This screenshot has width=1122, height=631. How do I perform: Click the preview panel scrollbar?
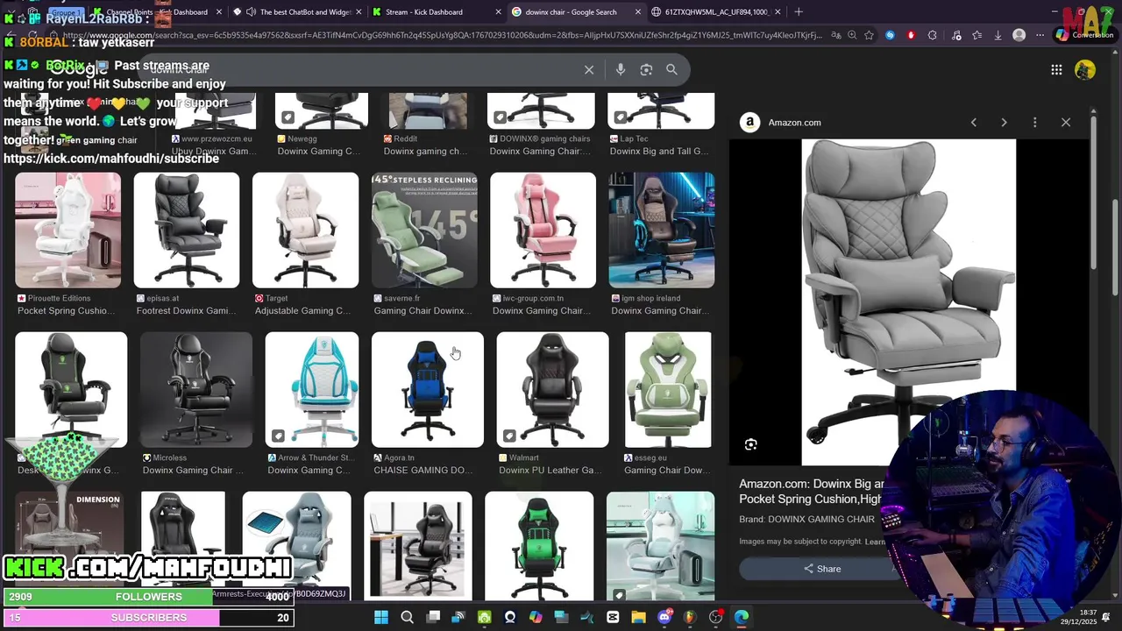(1094, 191)
